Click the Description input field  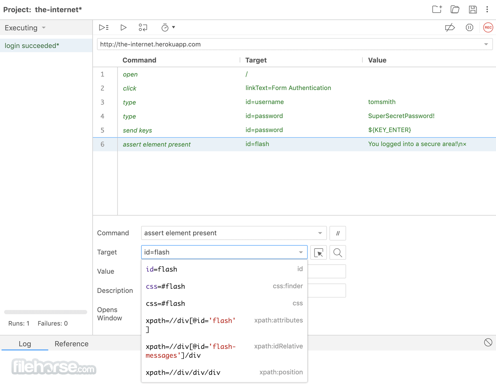tap(327, 290)
